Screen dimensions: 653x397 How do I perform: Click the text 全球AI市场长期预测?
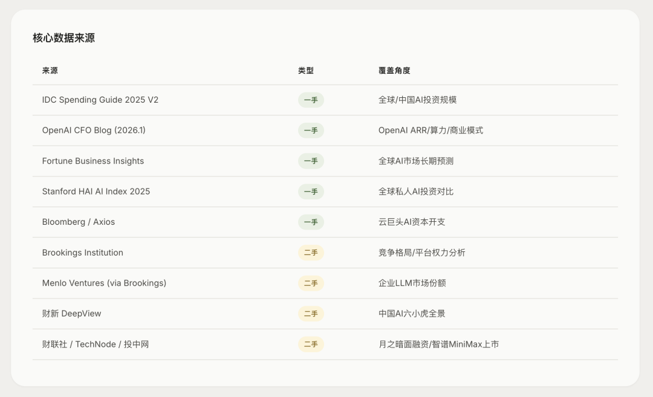pyautogui.click(x=415, y=161)
